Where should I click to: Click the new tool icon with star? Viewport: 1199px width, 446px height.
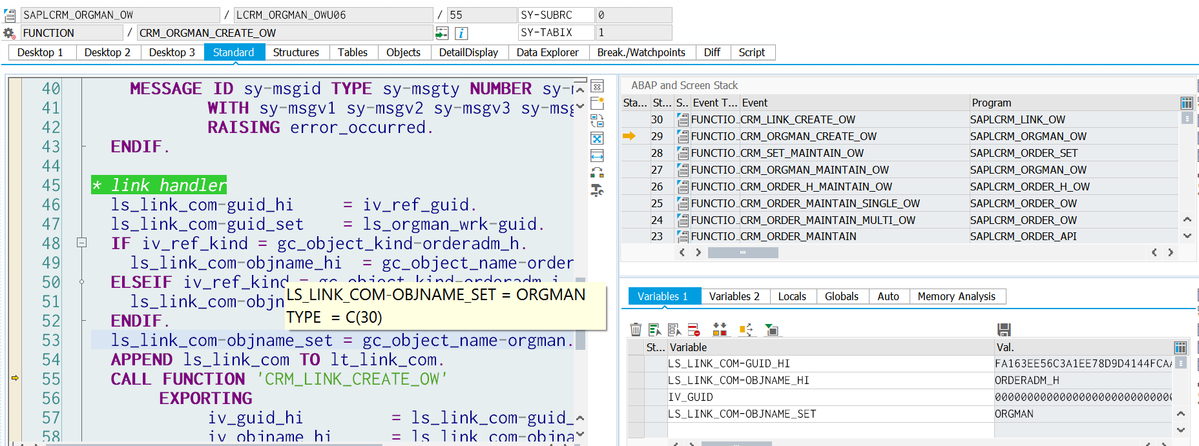[598, 103]
